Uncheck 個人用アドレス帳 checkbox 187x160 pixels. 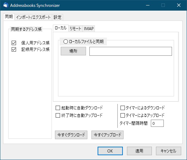[14, 43]
